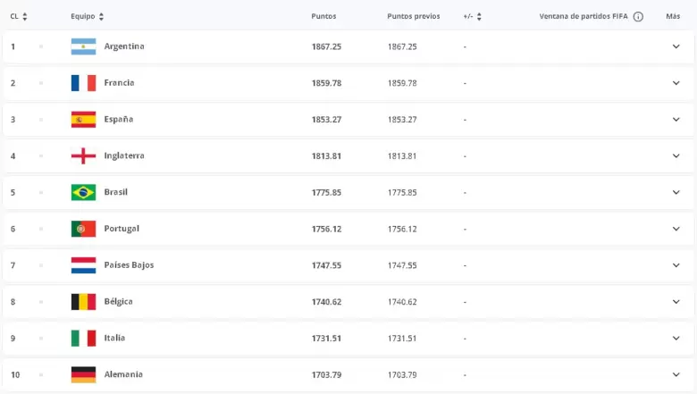Expand the Bélgica row details
Viewport: 697px width, 394px height.
676,302
